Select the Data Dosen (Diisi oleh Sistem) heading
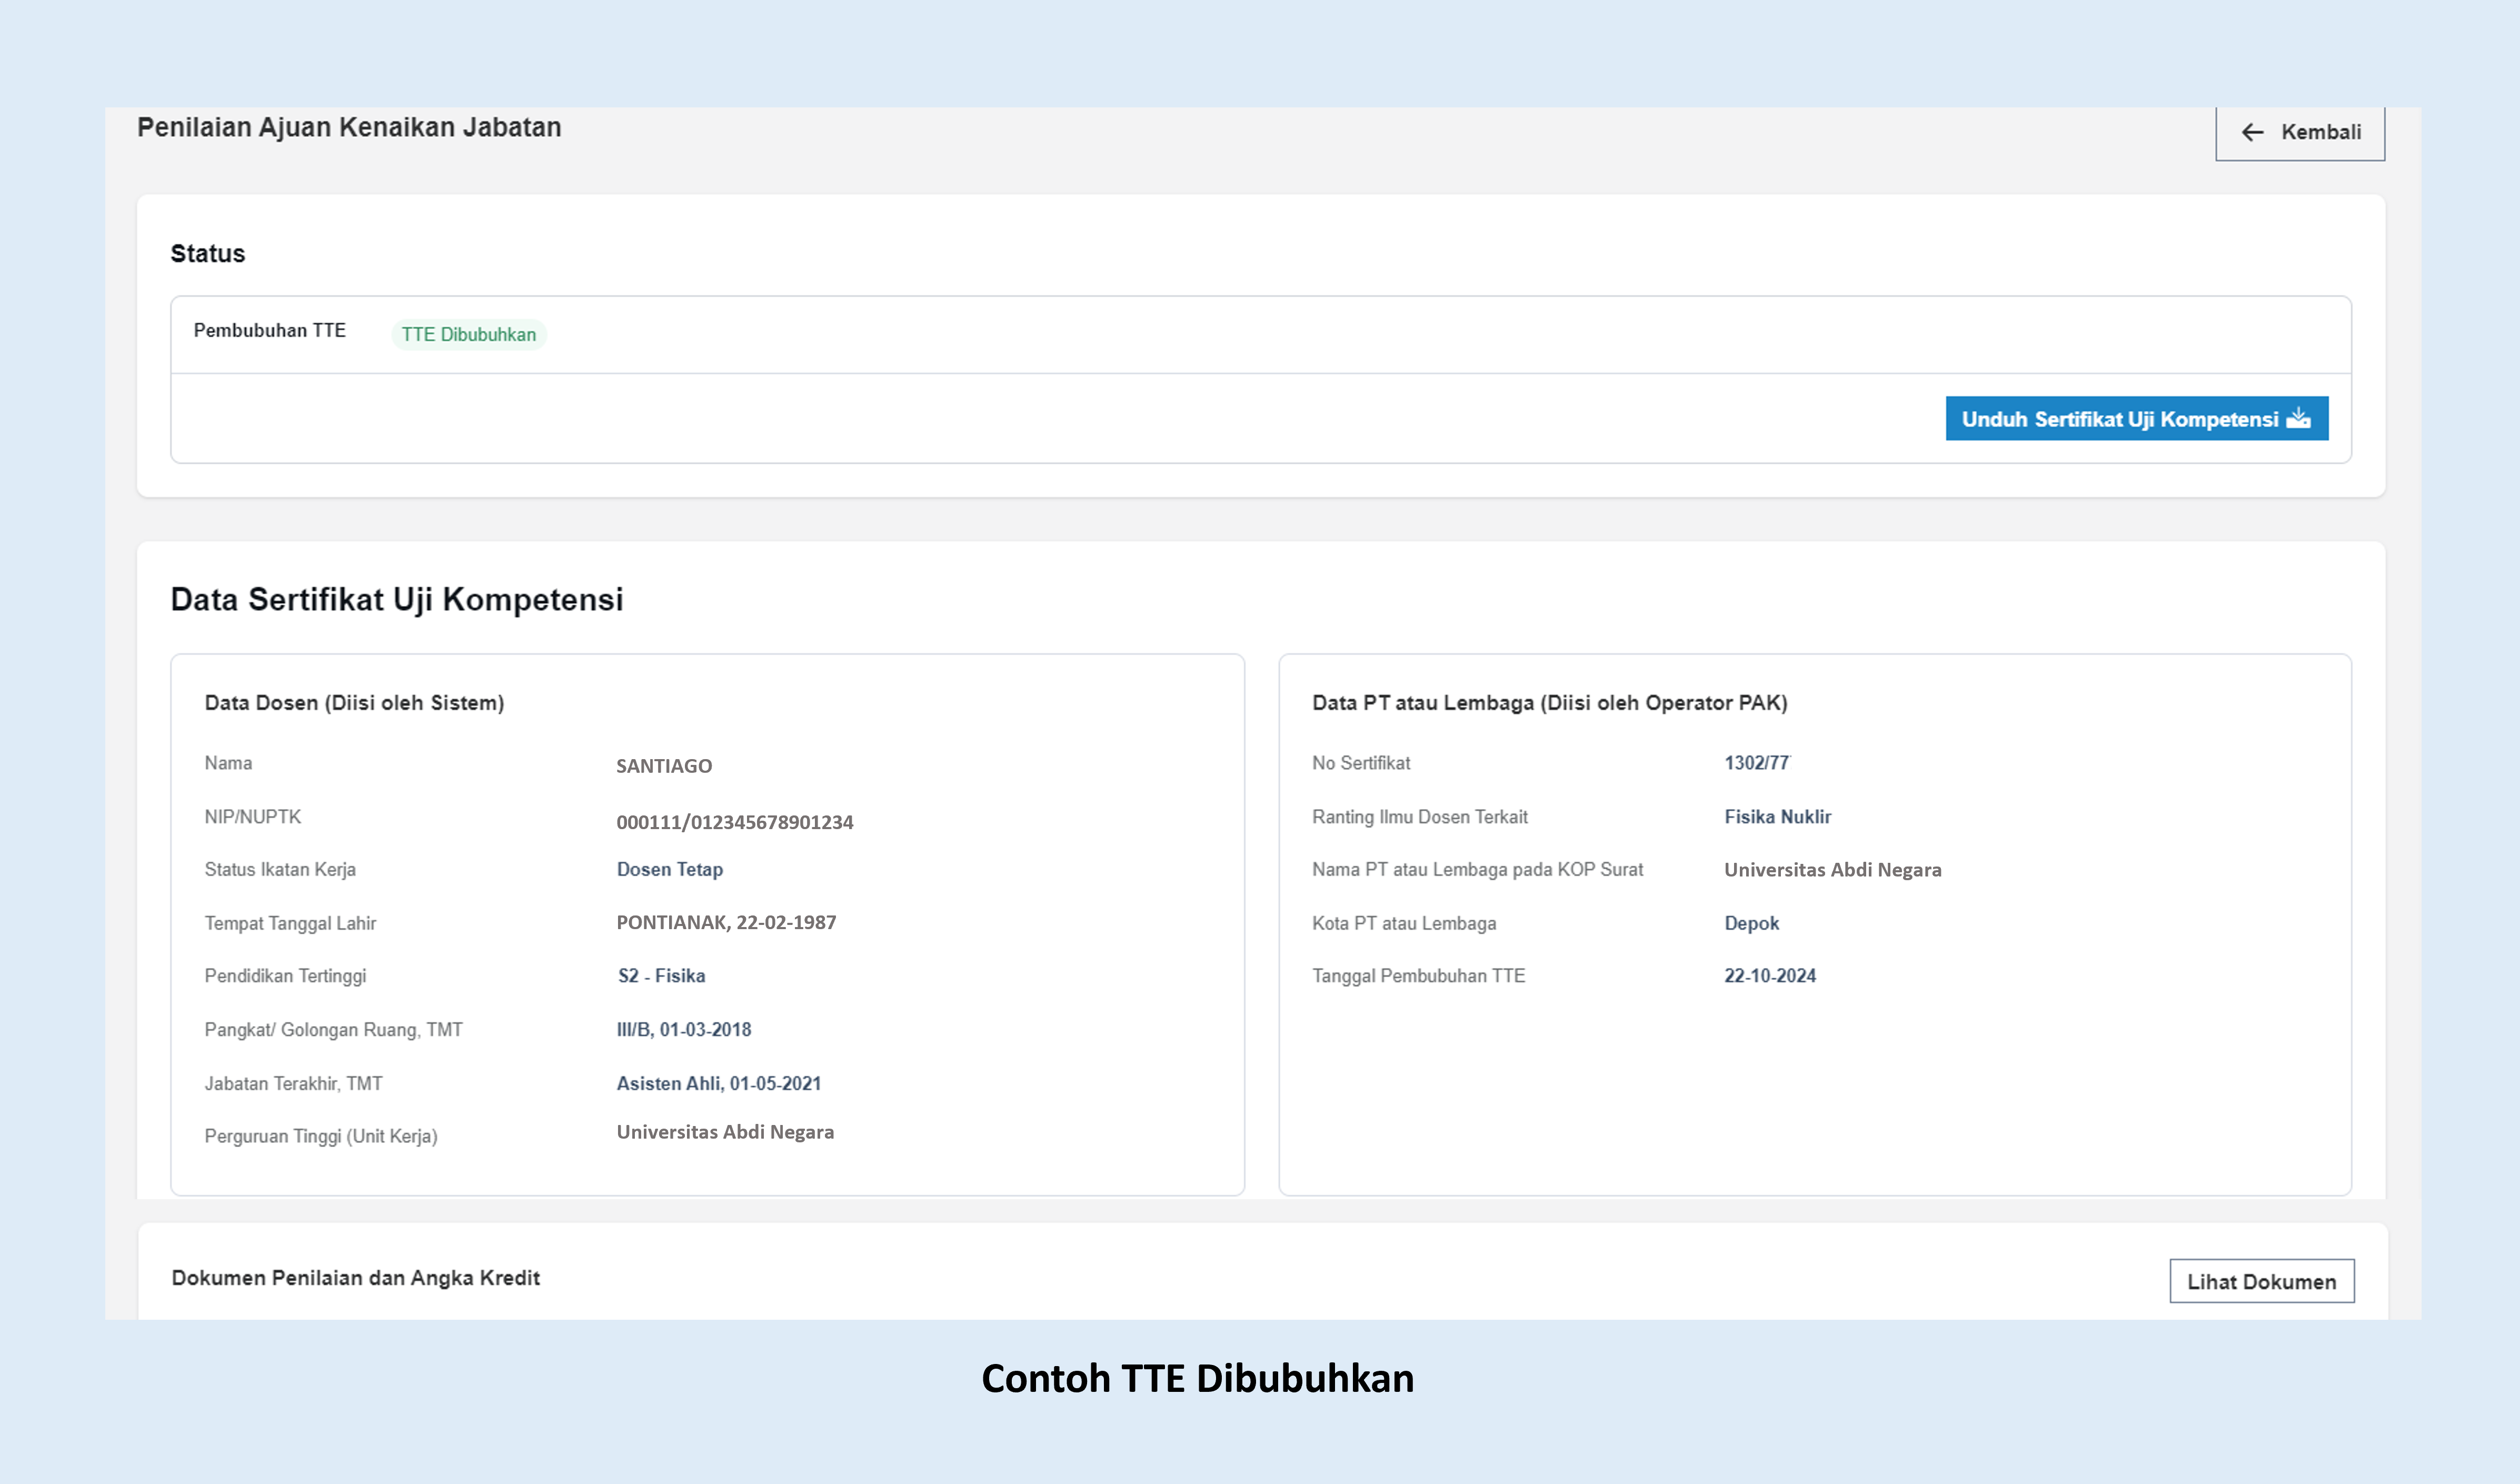The image size is (2520, 1484). click(x=354, y=703)
